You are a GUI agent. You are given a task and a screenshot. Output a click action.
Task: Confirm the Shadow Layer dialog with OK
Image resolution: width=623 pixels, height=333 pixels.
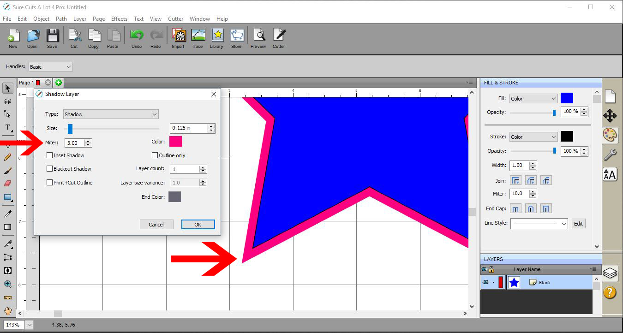click(x=198, y=225)
